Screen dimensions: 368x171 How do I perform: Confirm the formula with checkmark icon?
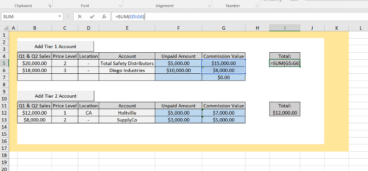(92, 17)
